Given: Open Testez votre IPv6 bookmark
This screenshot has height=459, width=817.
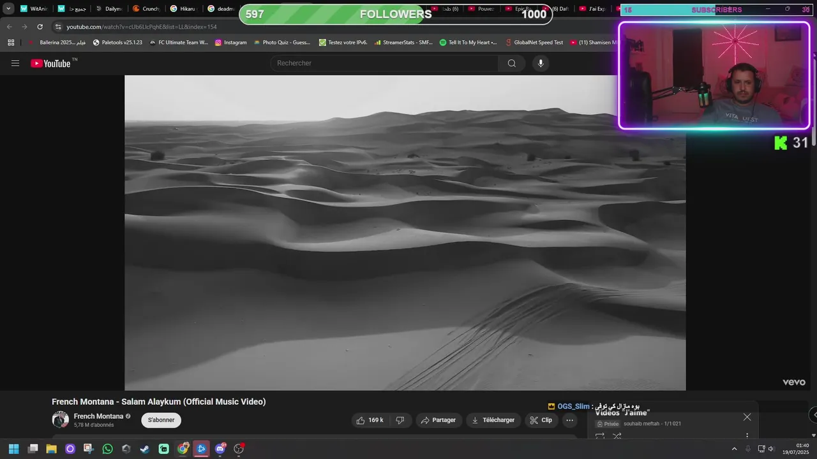Looking at the screenshot, I should tap(343, 43).
